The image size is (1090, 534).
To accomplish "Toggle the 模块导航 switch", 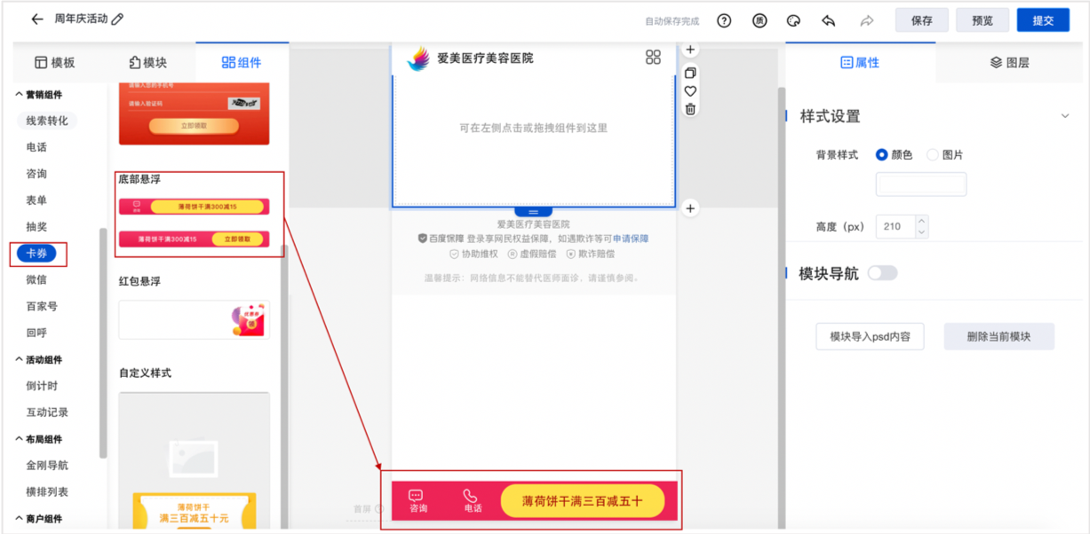I will point(882,273).
